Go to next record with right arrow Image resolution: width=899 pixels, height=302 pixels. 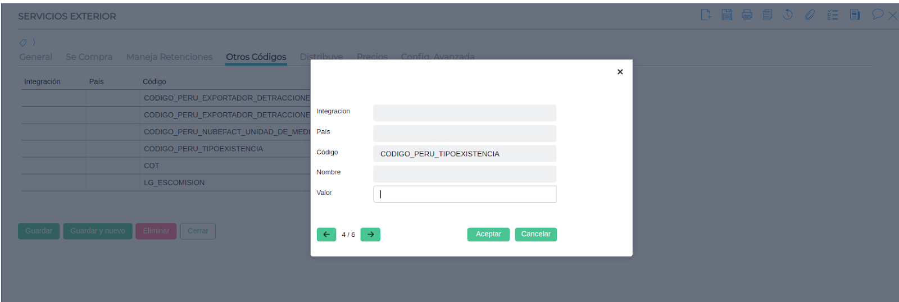coord(370,235)
